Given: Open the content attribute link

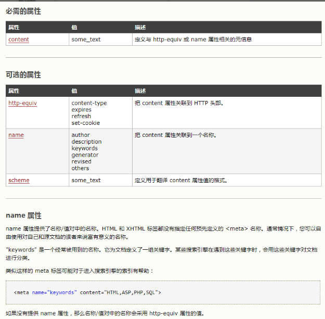Looking at the screenshot, I should (19, 40).
